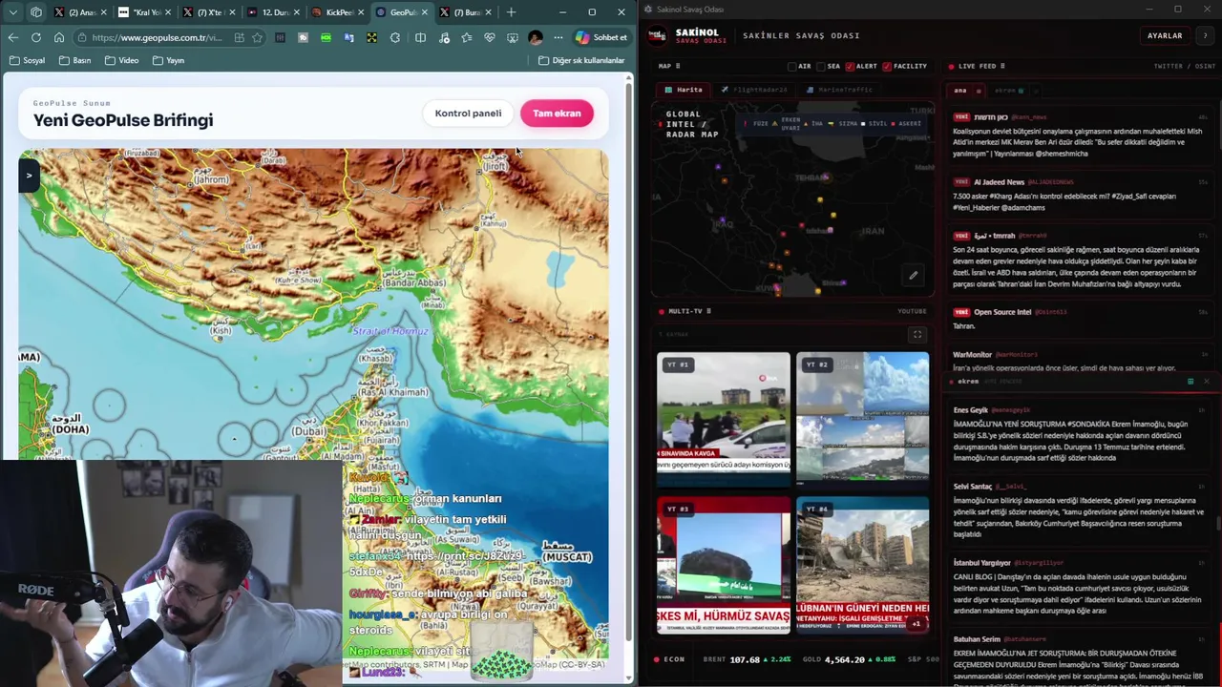Close the ekrem feed window
Image resolution: width=1222 pixels, height=687 pixels.
[1206, 382]
